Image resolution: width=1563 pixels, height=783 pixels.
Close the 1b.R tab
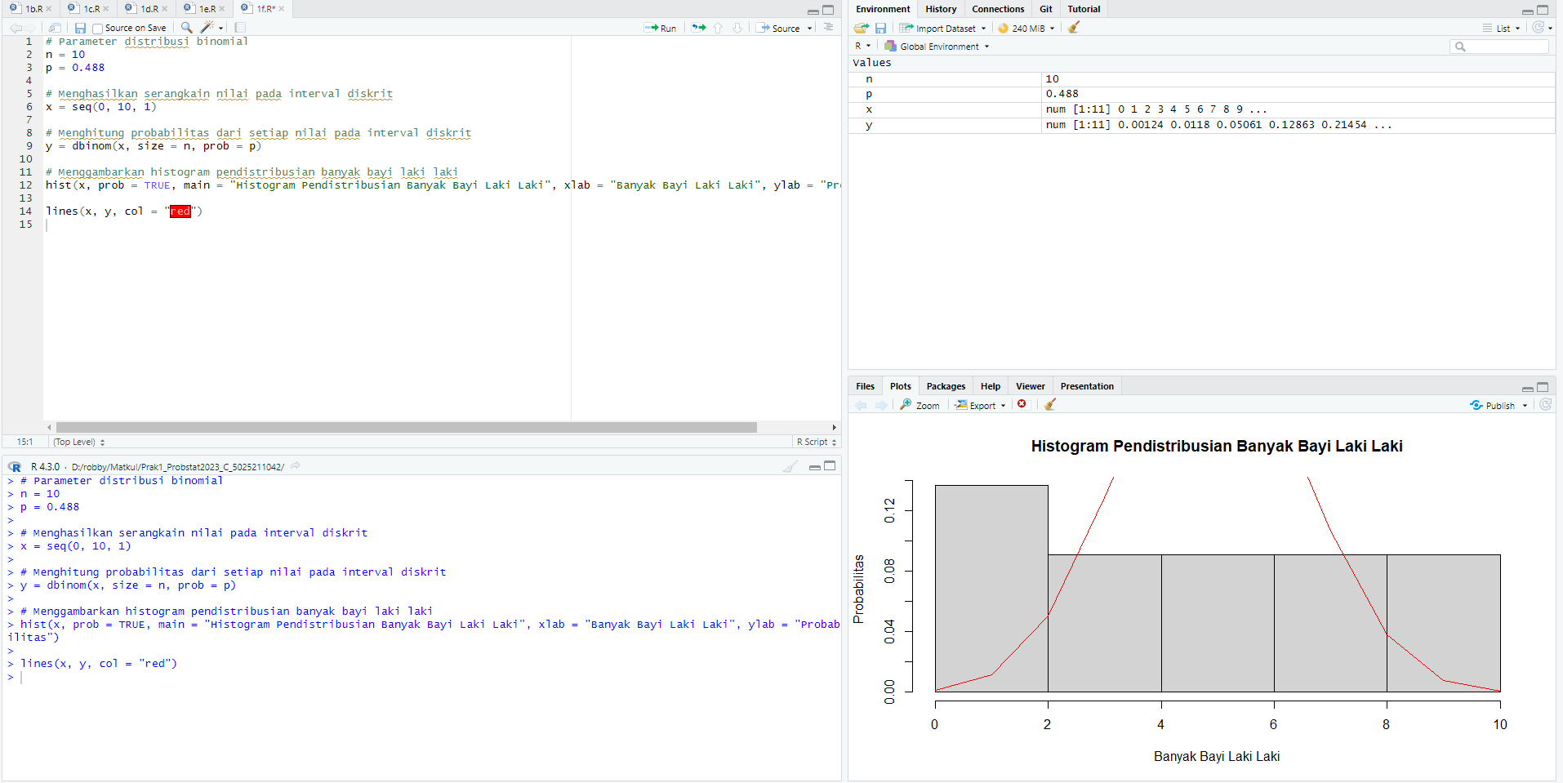point(49,9)
